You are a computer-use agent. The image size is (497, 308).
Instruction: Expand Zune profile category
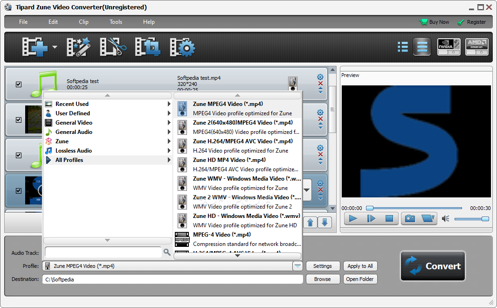pos(108,141)
